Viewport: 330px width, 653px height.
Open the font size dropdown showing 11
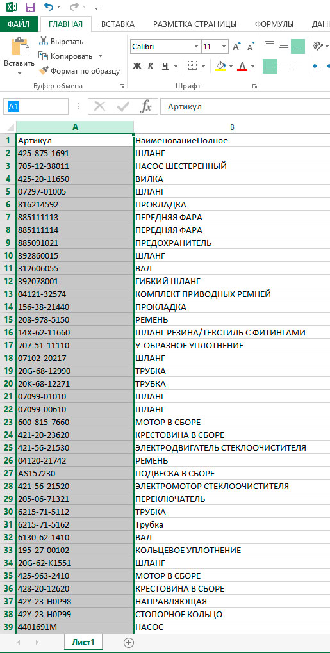[x=224, y=47]
